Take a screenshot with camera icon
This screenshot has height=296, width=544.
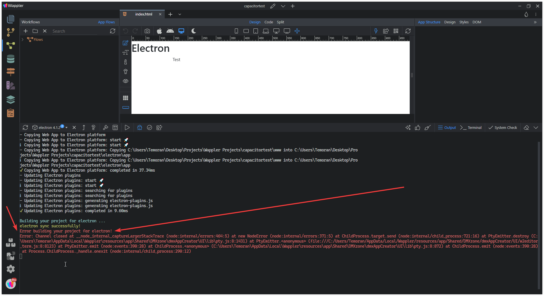(147, 31)
